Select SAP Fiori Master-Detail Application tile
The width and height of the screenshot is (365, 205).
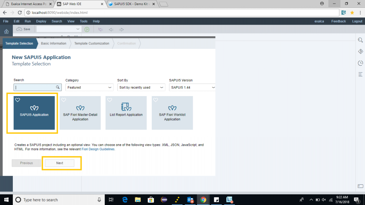[x=80, y=113]
